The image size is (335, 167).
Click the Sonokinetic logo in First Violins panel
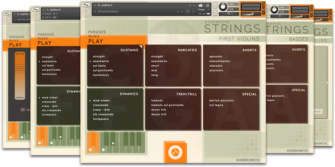[x=248, y=160]
